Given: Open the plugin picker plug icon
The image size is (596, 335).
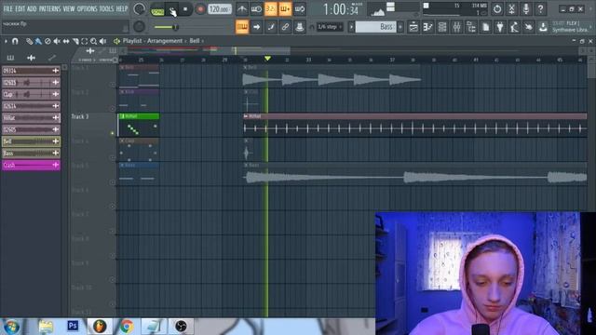Looking at the screenshot, I should [500, 27].
